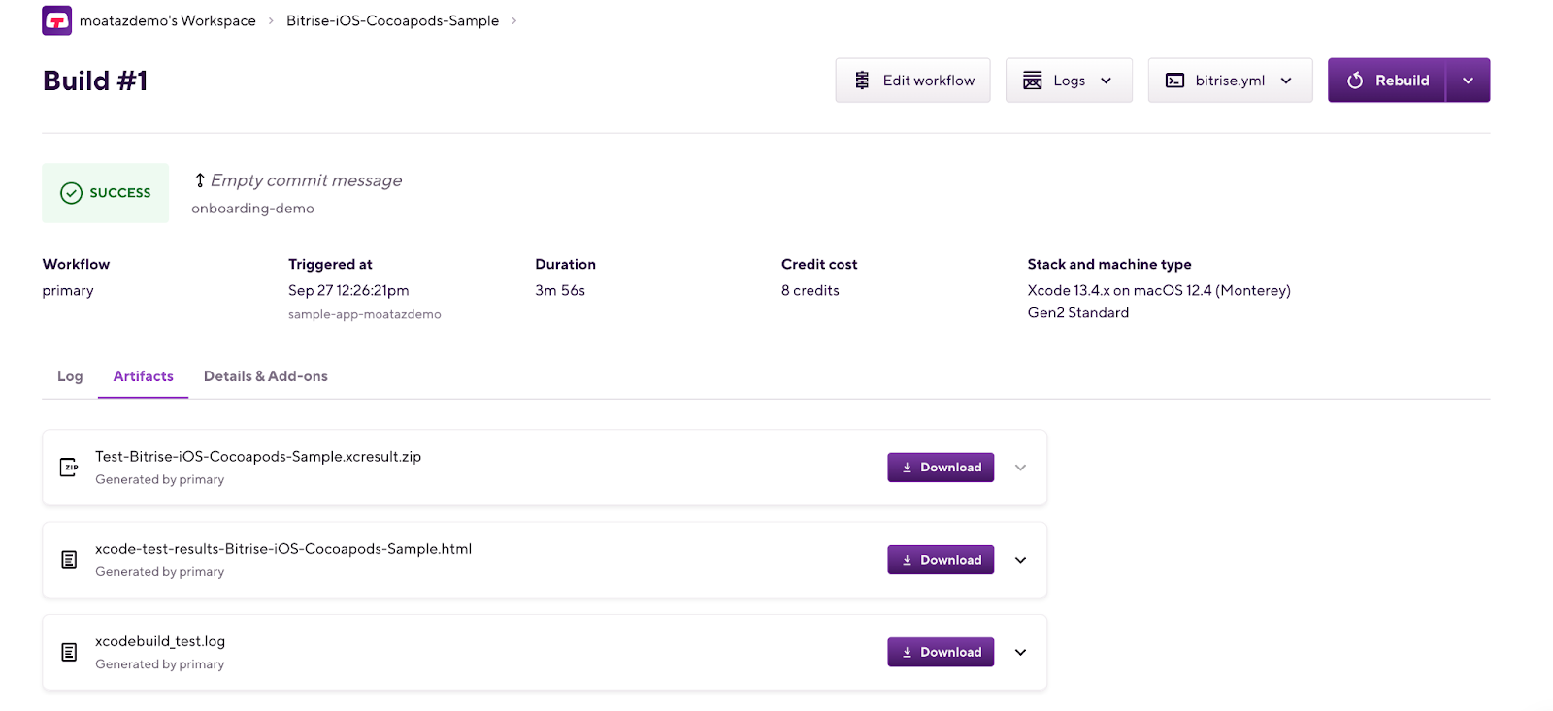Open Bitrise-iOS-Cocoapods-Sample breadcrumb link
This screenshot has width=1553, height=711.
tap(392, 21)
